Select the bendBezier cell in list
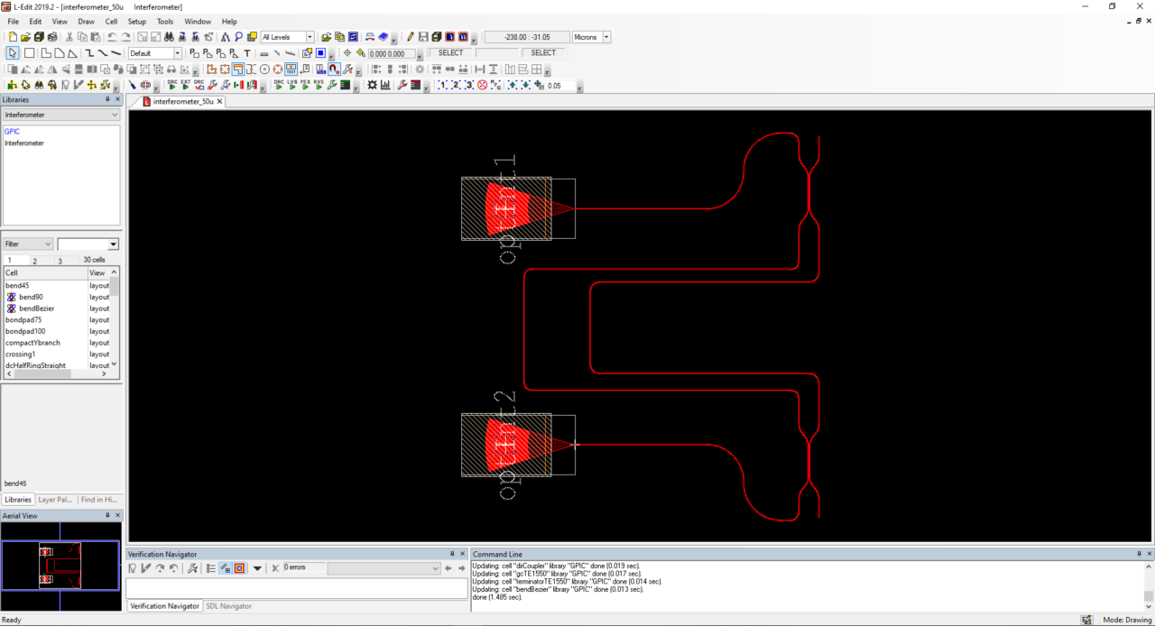The width and height of the screenshot is (1155, 626). (x=36, y=308)
